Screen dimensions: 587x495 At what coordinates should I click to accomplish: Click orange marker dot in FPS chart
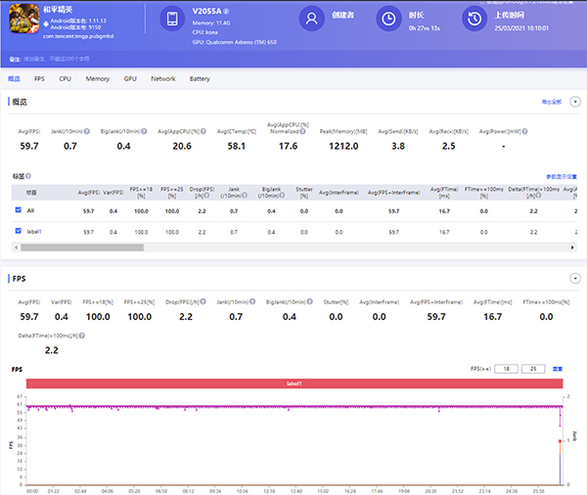coord(559,441)
